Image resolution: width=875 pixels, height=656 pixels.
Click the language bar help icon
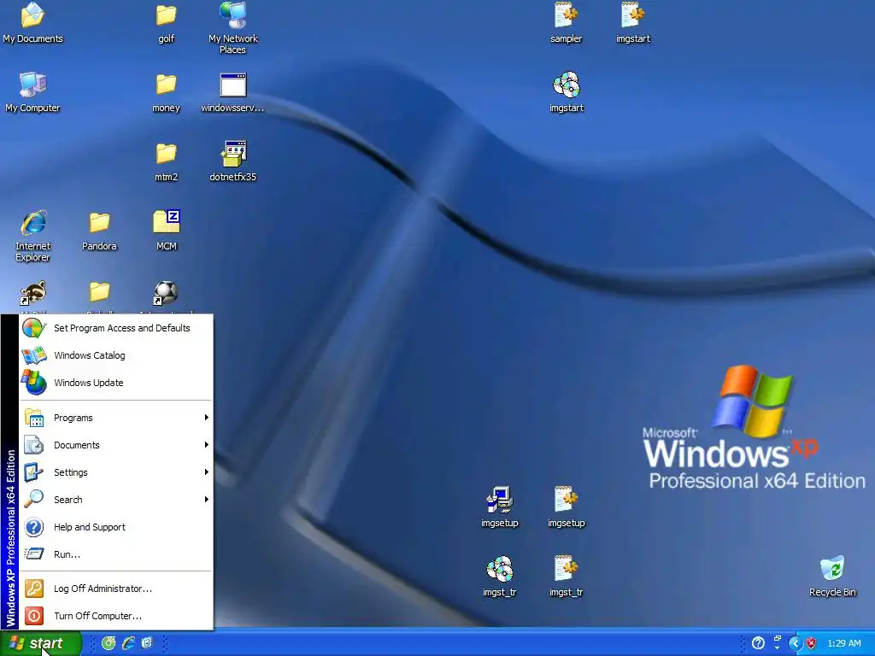[758, 643]
